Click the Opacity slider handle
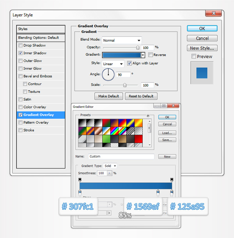This screenshot has height=238, width=234. point(138,48)
